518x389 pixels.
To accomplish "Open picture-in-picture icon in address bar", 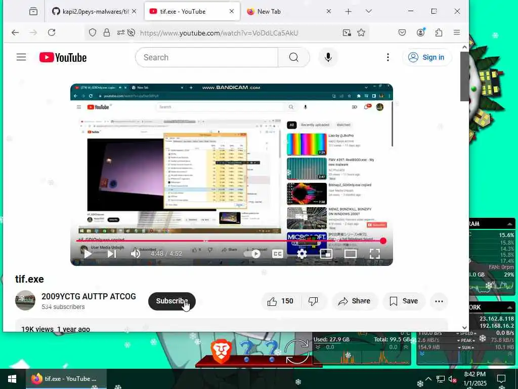I will pos(347,32).
